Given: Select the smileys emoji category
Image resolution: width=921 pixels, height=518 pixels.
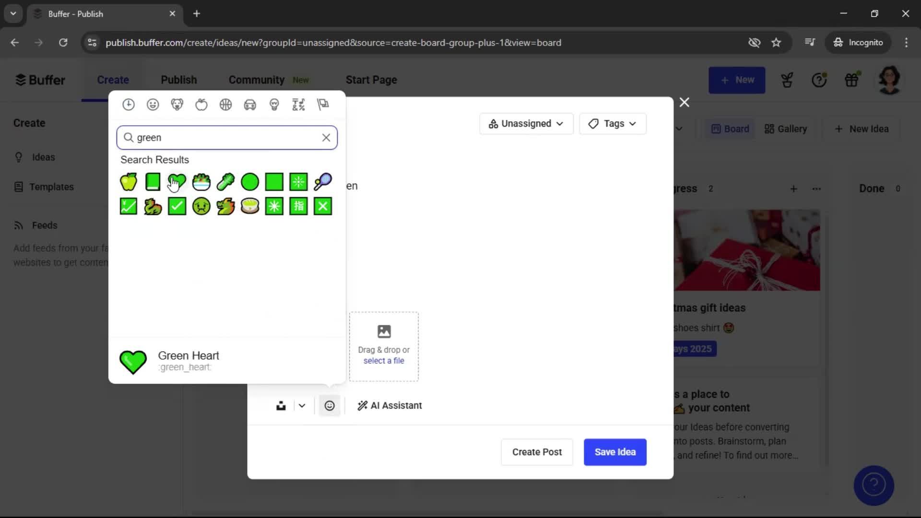Looking at the screenshot, I should (153, 105).
